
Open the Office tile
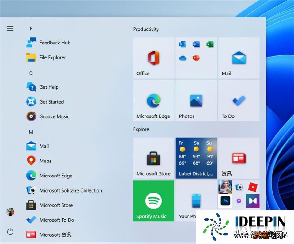click(x=153, y=58)
